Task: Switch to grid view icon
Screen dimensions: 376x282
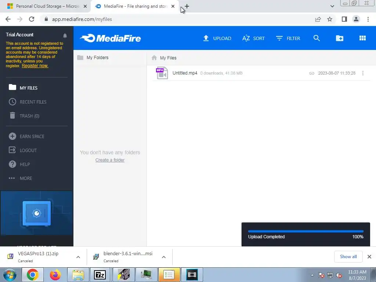Action: [x=362, y=38]
